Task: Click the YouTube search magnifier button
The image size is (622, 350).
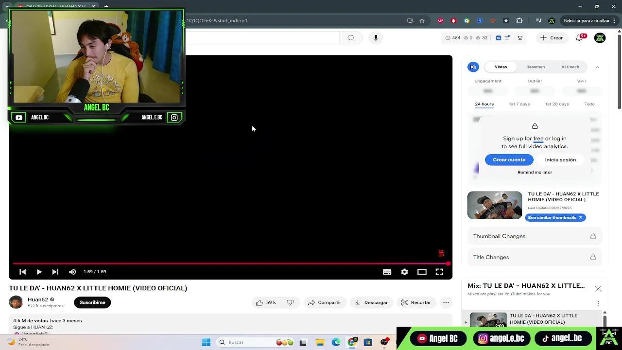Action: (x=351, y=38)
